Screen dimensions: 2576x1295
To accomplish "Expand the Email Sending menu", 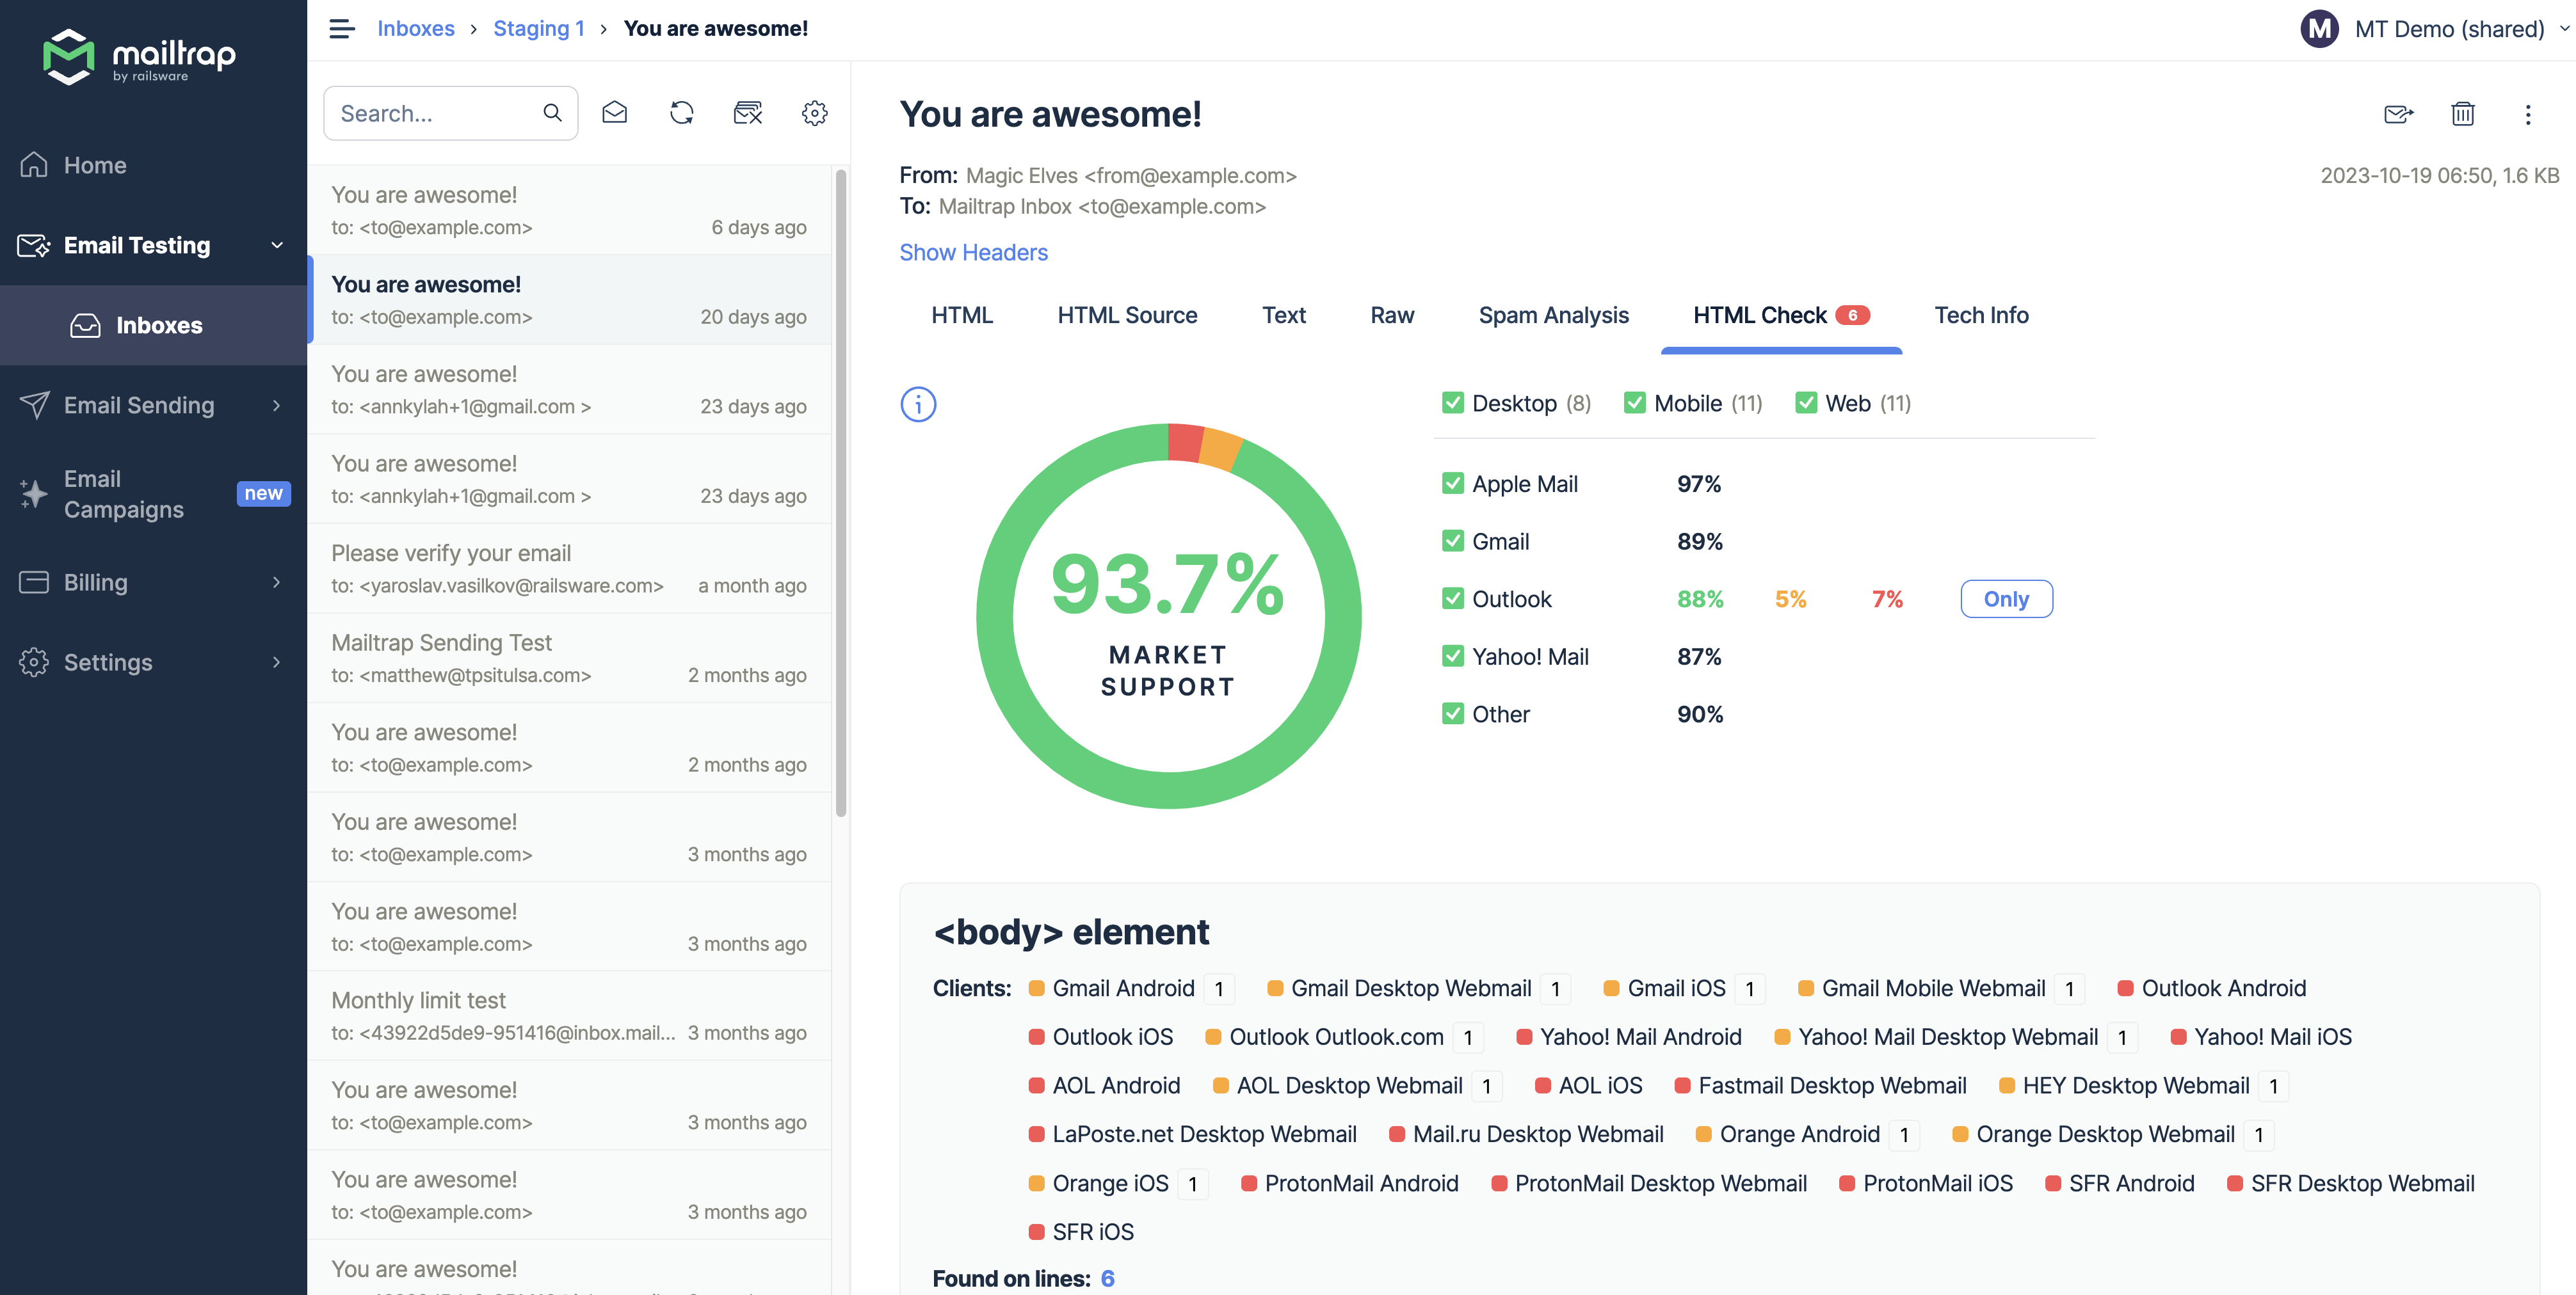I will pyautogui.click(x=276, y=406).
